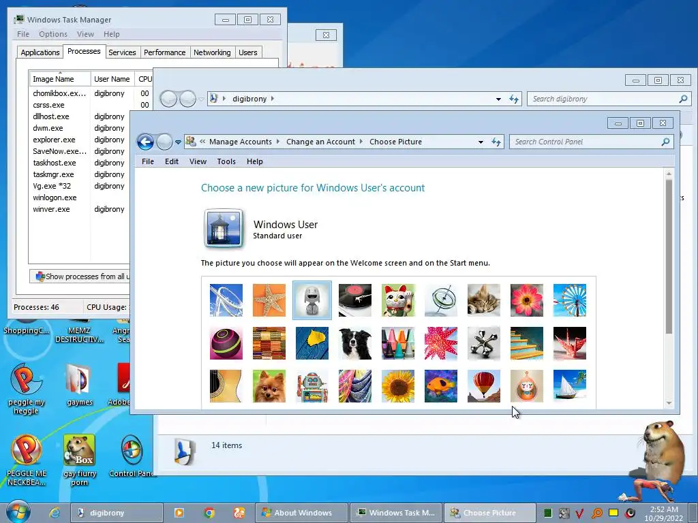This screenshot has width=698, height=523.
Task: Select the lucky cat figurine picture
Action: [398, 300]
